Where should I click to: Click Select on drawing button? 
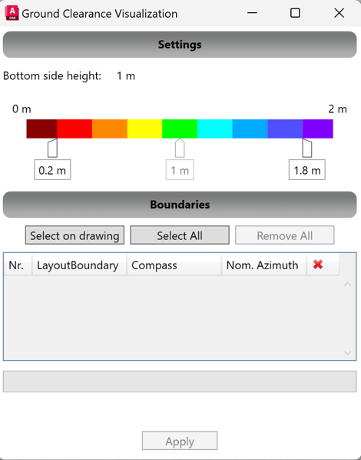pos(75,235)
